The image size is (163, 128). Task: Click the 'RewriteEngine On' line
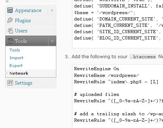coord(96,69)
